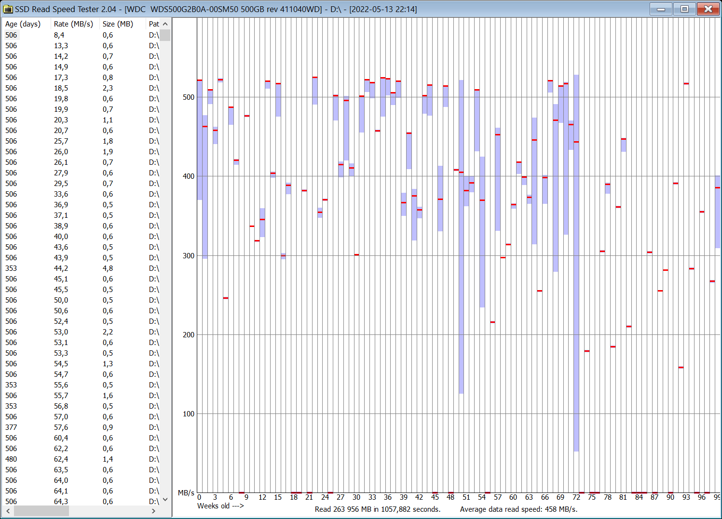This screenshot has height=519, width=722.
Task: Select the row with rate 14,2
Action: (82, 56)
